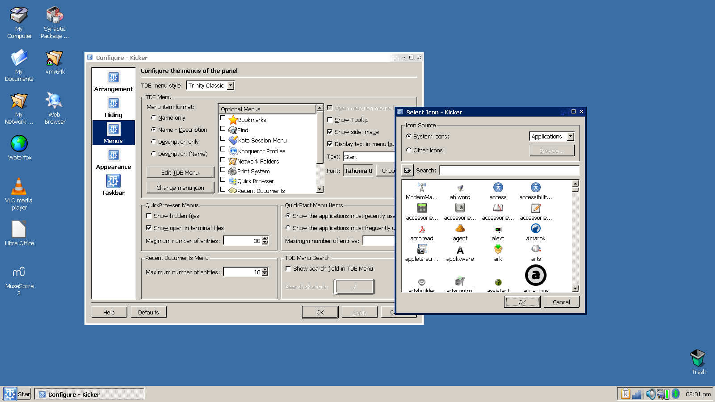This screenshot has width=715, height=402.
Task: Select the Other icons radio button
Action: tap(409, 150)
